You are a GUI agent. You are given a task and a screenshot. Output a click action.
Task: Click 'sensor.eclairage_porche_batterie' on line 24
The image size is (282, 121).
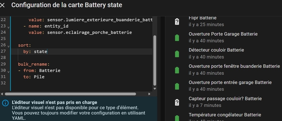(90, 32)
